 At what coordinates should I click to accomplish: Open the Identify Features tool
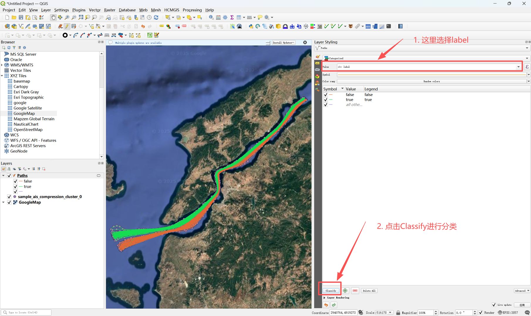point(211,18)
